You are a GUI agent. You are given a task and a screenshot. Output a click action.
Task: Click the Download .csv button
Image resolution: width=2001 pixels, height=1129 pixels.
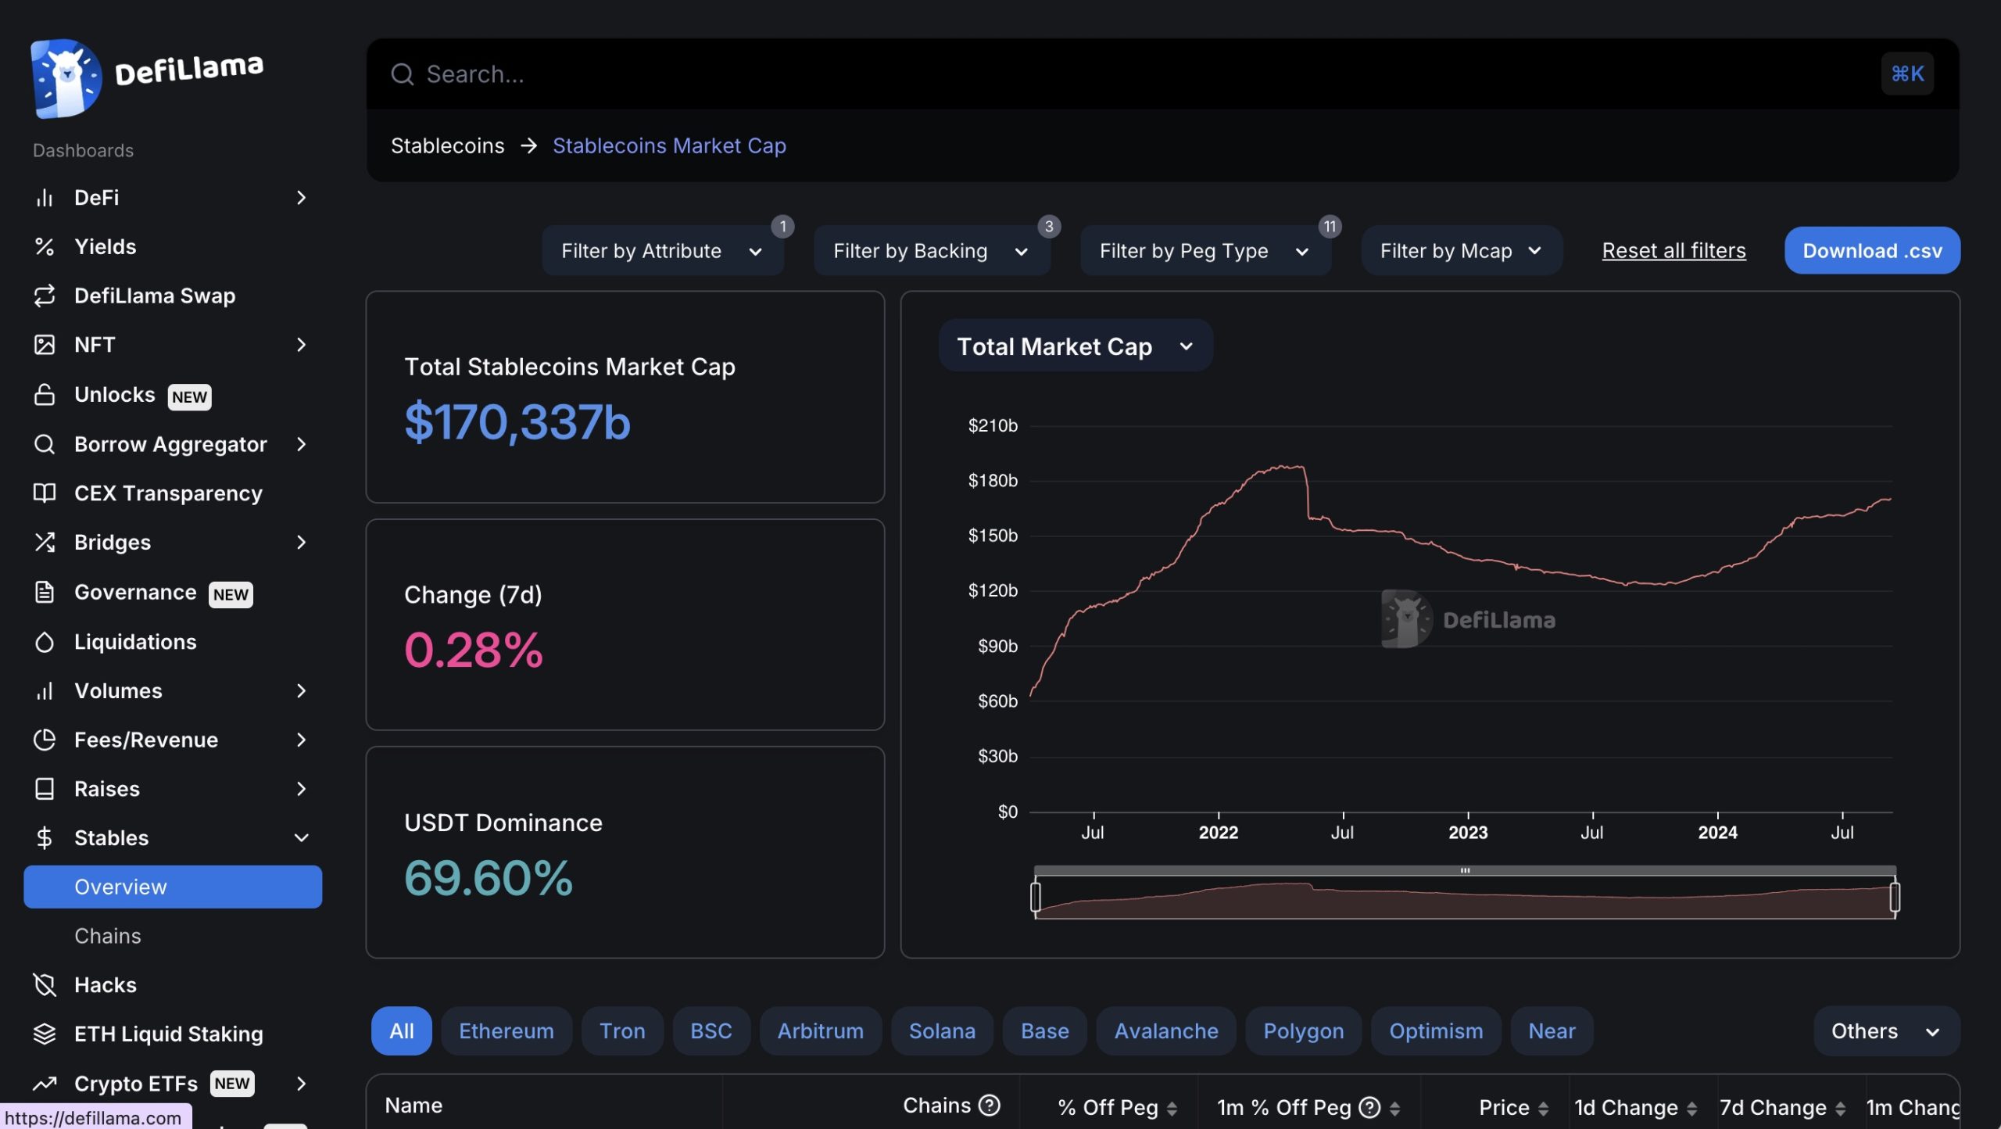(1872, 251)
